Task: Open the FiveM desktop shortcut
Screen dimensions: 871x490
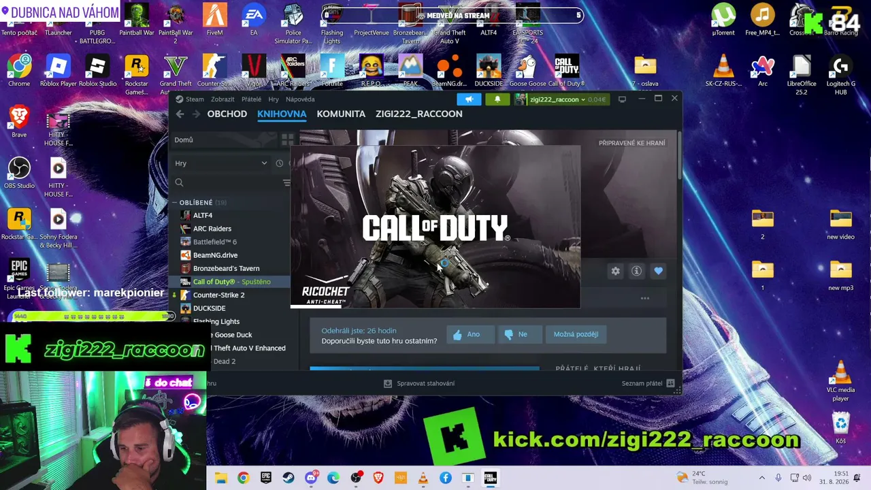Action: (x=214, y=20)
